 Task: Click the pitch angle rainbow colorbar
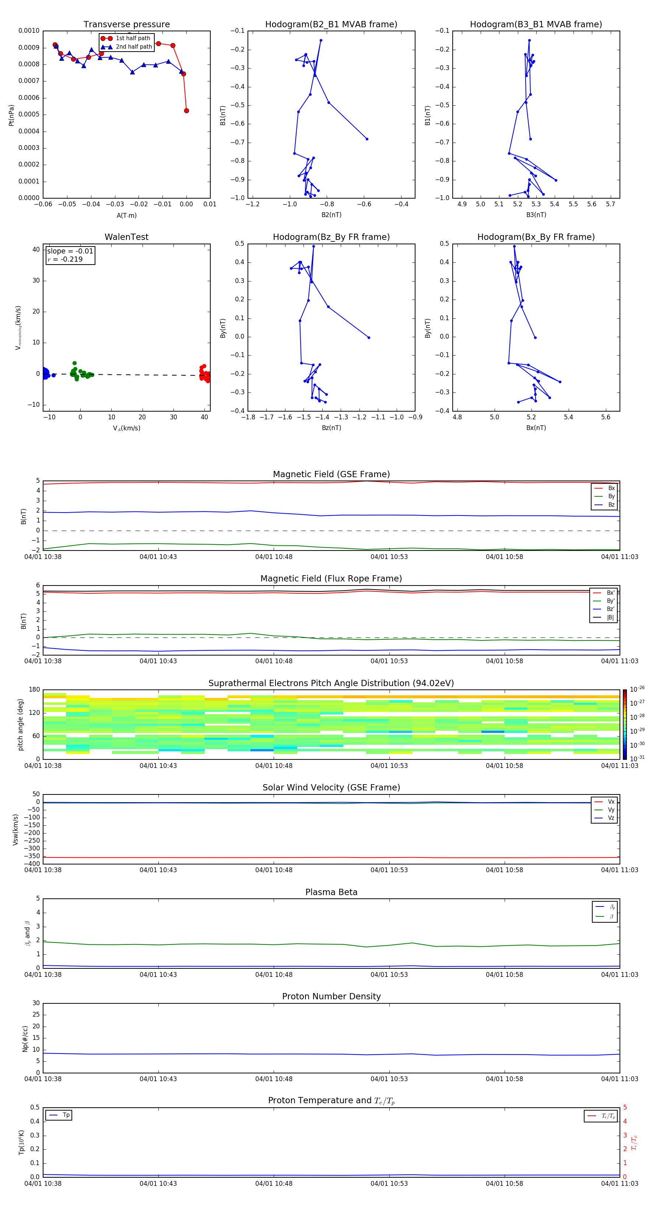[625, 724]
